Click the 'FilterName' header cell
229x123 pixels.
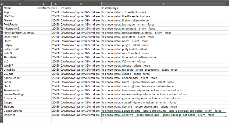pos(44,8)
